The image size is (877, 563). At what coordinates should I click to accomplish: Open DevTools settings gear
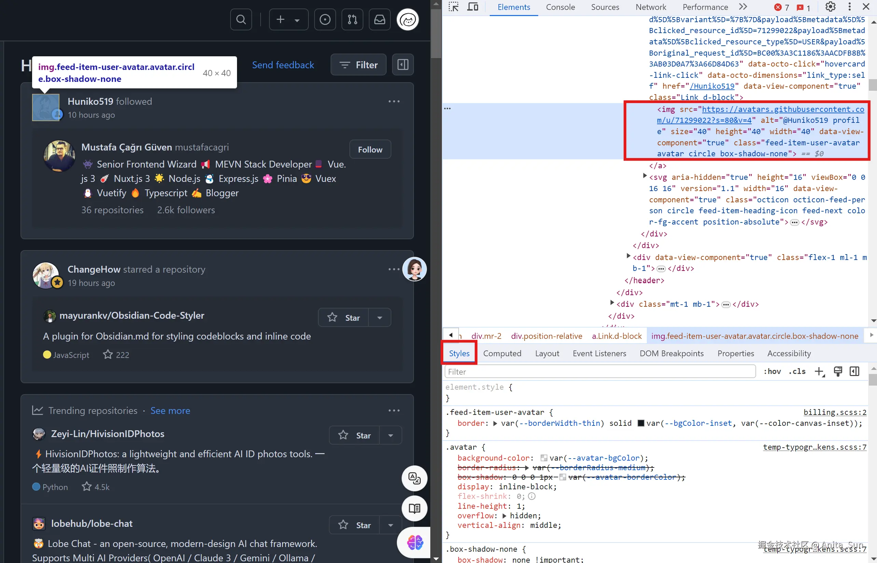(830, 7)
